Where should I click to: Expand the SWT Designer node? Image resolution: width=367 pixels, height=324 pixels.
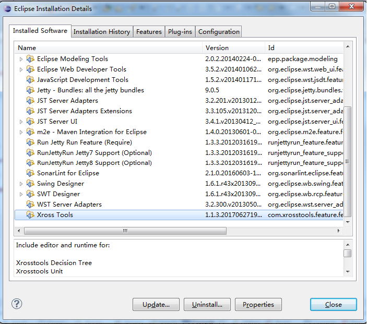coord(21,195)
